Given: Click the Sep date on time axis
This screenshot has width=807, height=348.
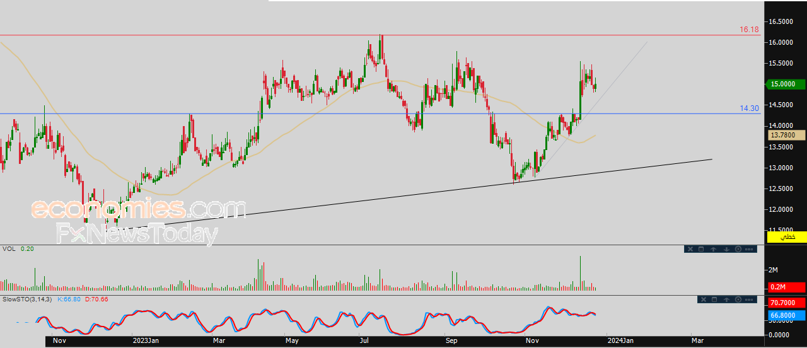Looking at the screenshot, I should (x=451, y=340).
